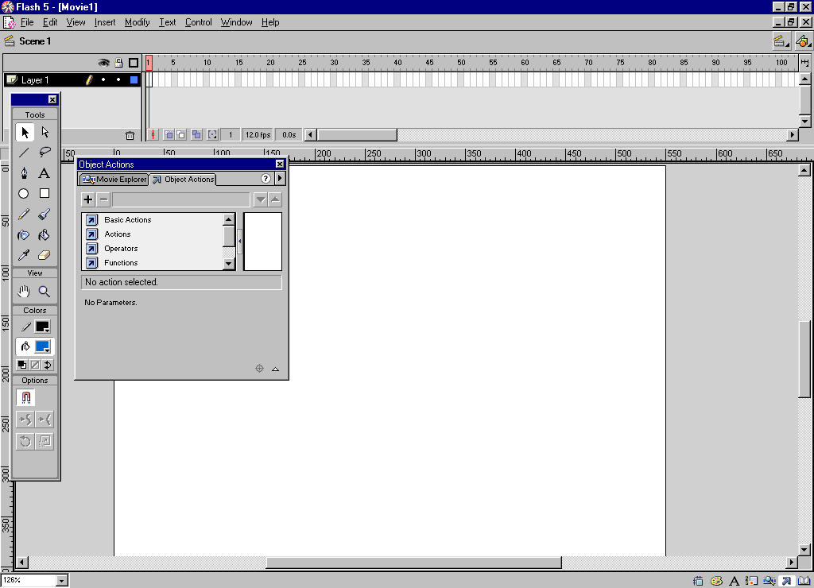
Task: Open the Library from launcher bar
Action: [x=804, y=581]
